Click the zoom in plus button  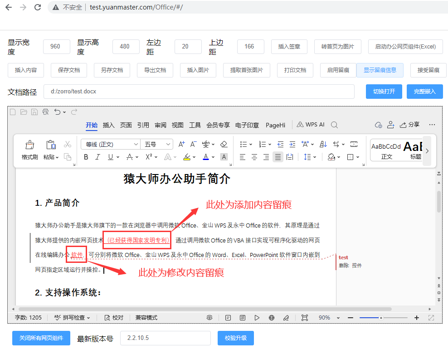click(417, 318)
